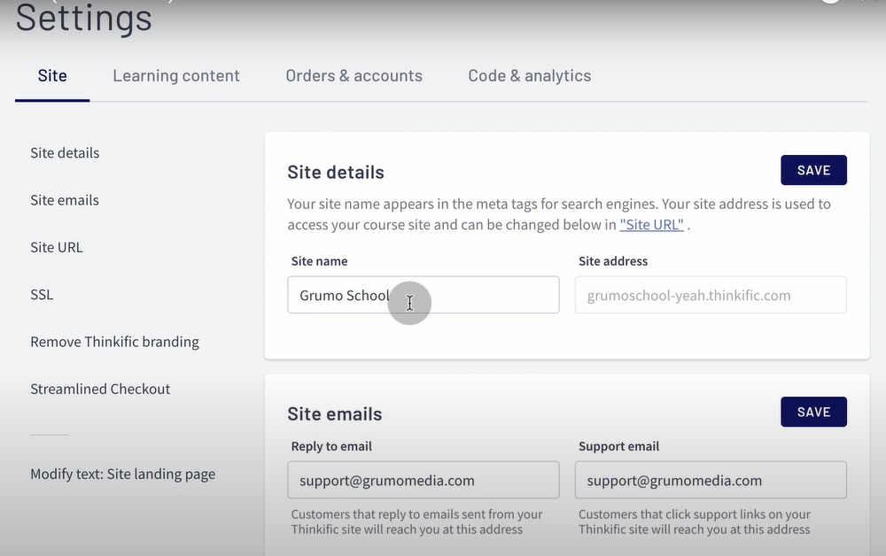The height and width of the screenshot is (556, 886).
Task: Navigate to Site emails in the sidebar
Action: (64, 199)
